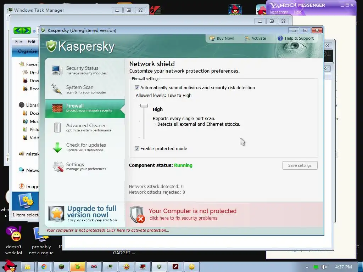Open the 'probably not a rogue' desktop icon

pos(41,240)
